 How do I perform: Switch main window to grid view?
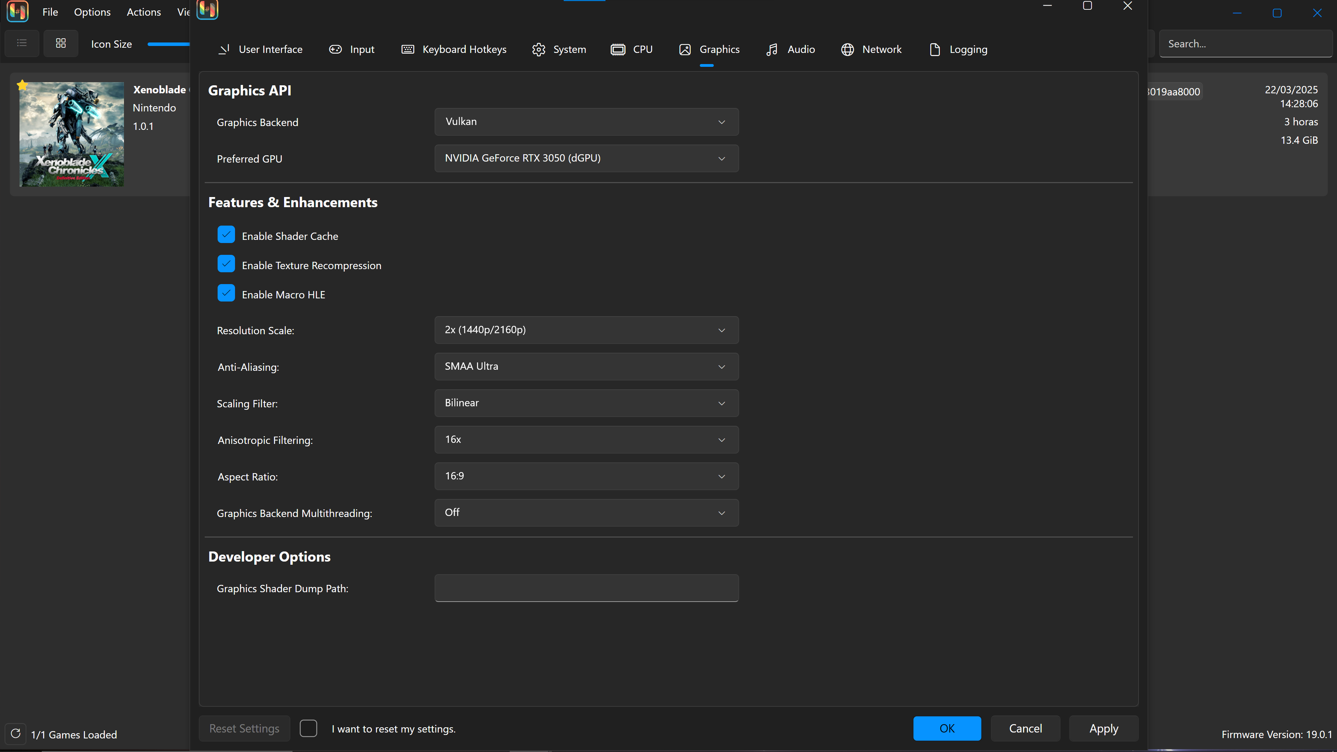point(61,43)
